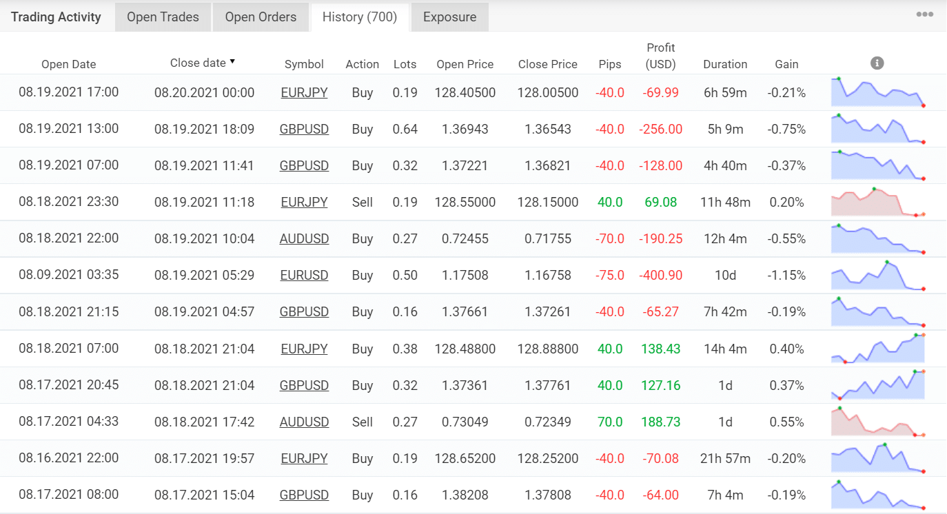Screen dimensions: 947x514
Task: View mini chart for -64.00 GBPUSD trade
Action: (877, 495)
